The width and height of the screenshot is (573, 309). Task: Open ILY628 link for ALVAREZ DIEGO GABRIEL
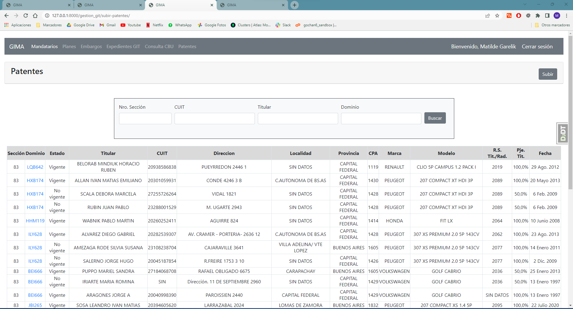pyautogui.click(x=35, y=234)
